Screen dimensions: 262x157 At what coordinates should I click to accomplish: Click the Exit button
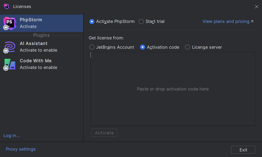pos(243,150)
